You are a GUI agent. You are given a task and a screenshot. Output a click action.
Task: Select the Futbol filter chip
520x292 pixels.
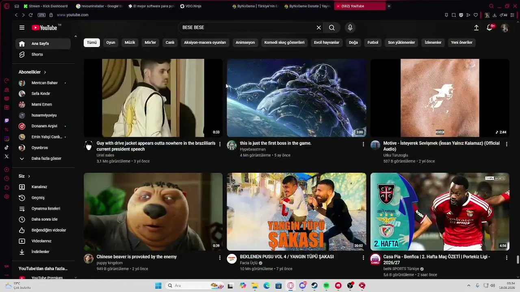pyautogui.click(x=373, y=43)
